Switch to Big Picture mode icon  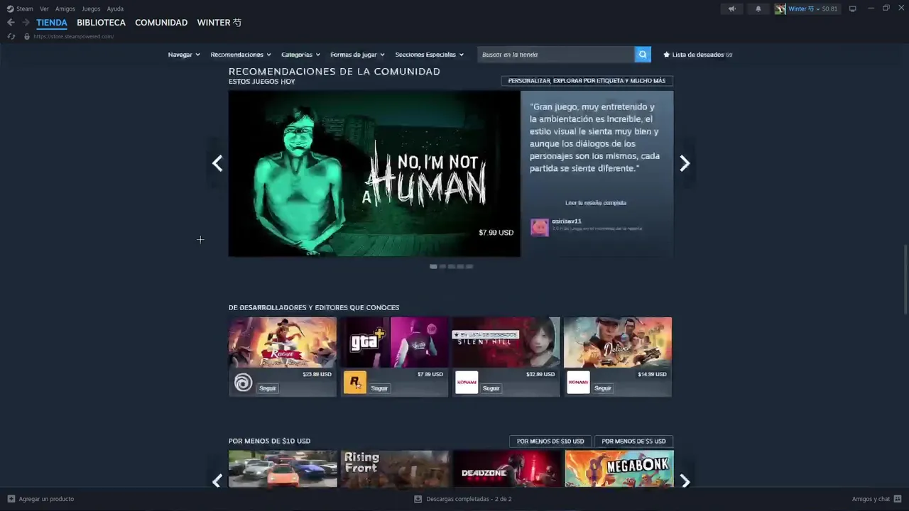[852, 9]
